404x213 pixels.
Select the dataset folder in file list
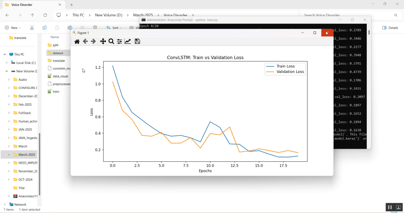pyautogui.click(x=58, y=53)
